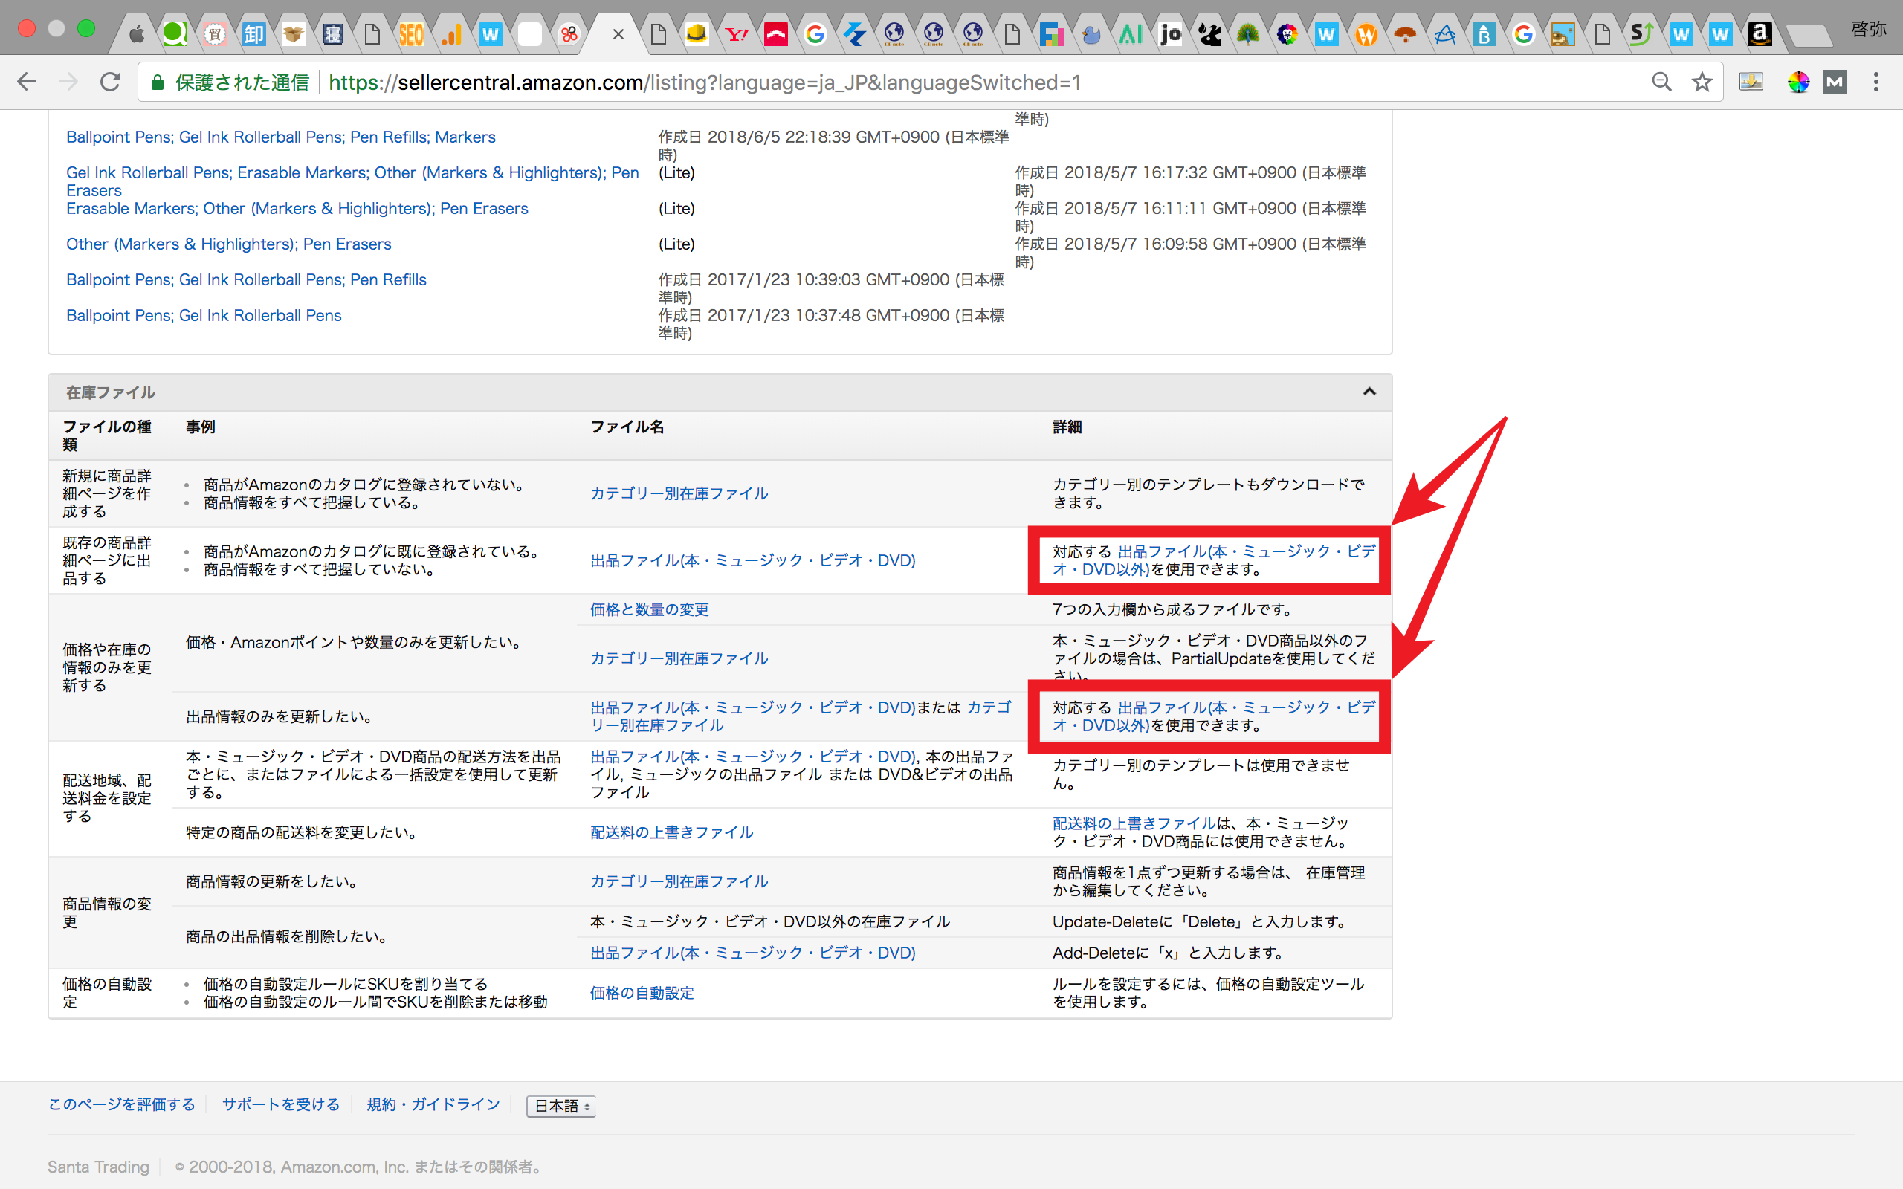
Task: Switch to the 'jo' icon tab
Action: click(1170, 34)
